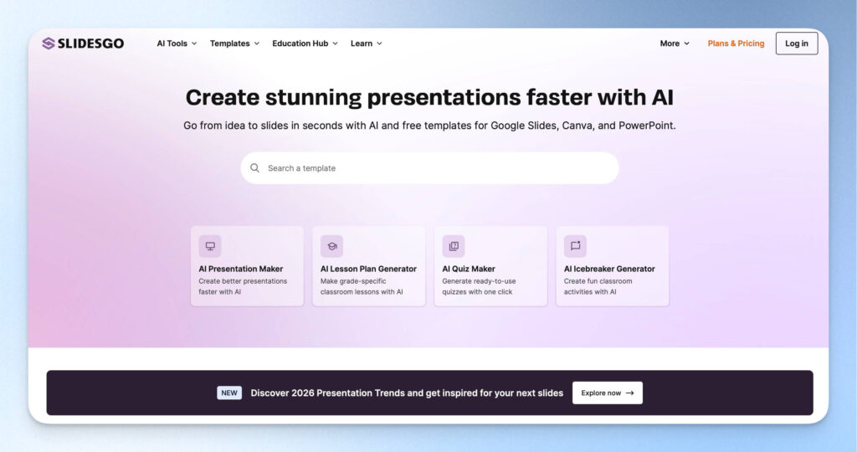Click the 'Create stunning presentations' headline

click(429, 97)
